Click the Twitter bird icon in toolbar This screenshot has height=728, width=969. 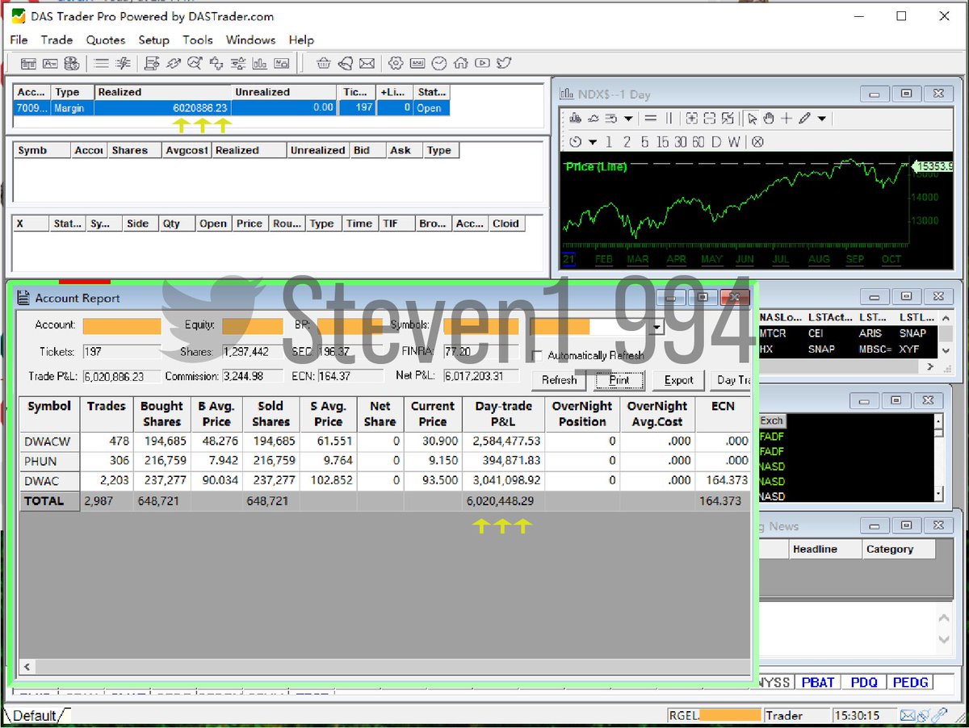point(504,63)
